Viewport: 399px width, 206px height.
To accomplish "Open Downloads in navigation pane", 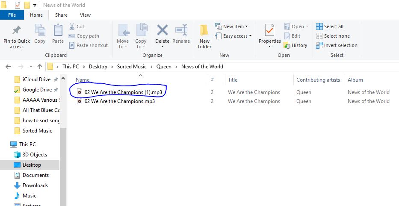I will [x=35, y=185].
